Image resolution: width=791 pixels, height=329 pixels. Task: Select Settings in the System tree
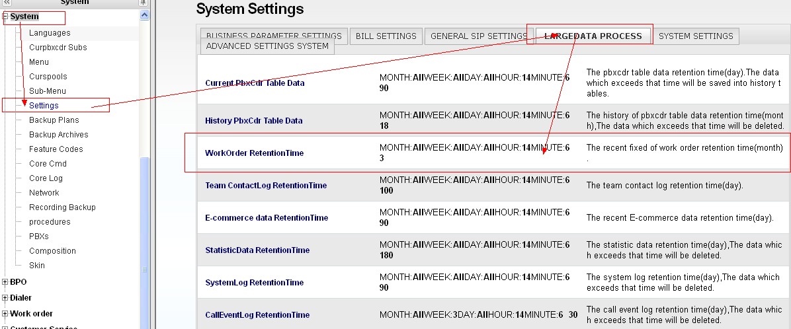click(x=44, y=106)
